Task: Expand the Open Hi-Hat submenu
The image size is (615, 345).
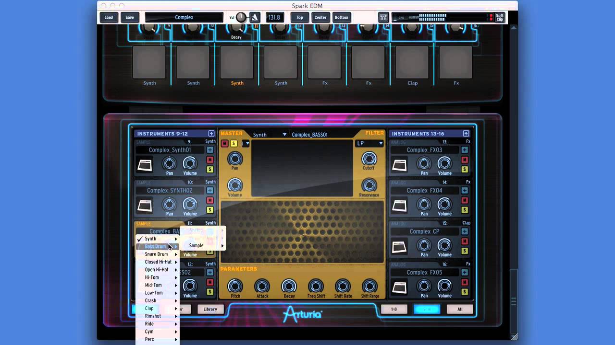Action: click(x=158, y=270)
